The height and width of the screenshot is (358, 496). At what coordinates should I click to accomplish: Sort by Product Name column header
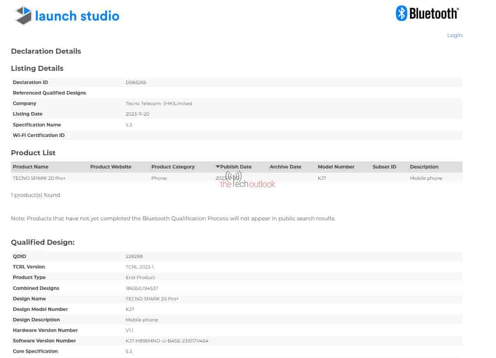point(31,167)
